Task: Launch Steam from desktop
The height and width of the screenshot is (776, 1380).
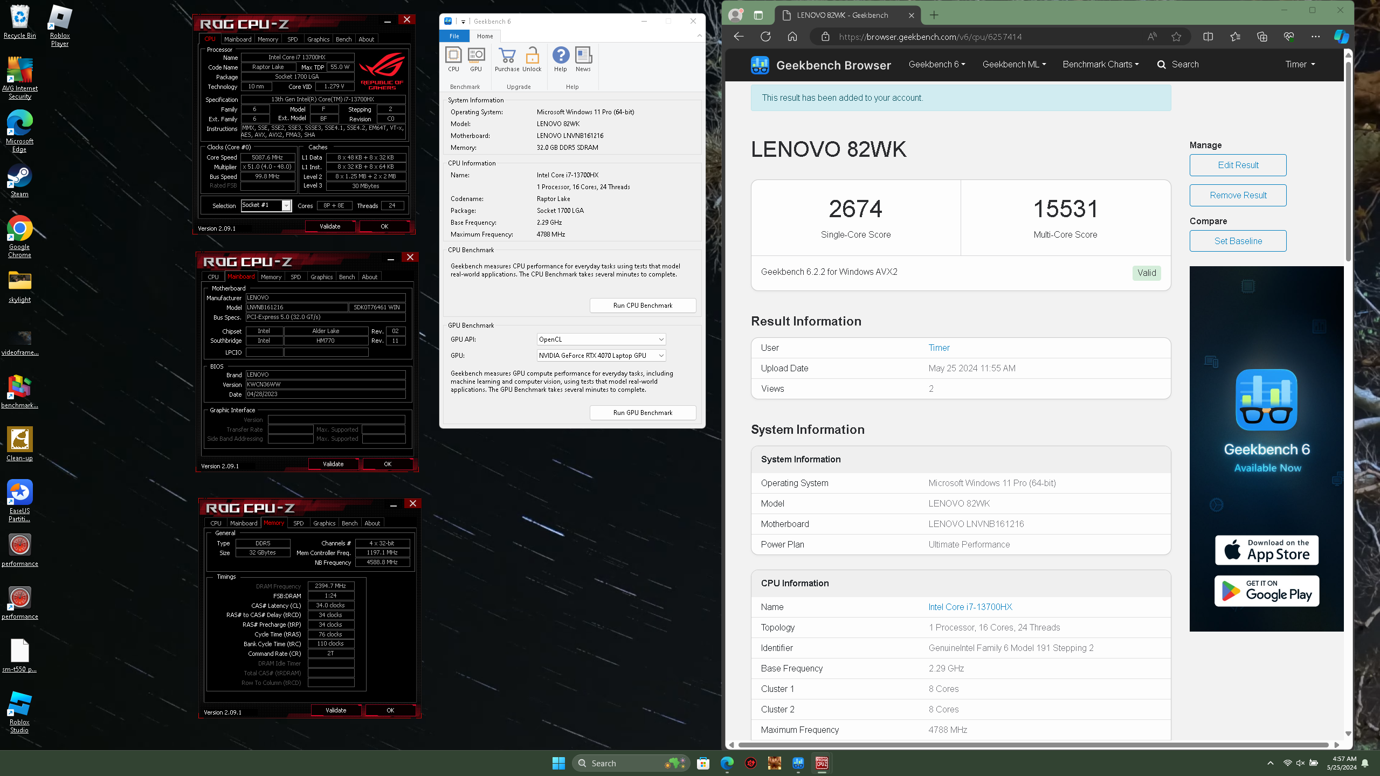Action: pos(20,180)
